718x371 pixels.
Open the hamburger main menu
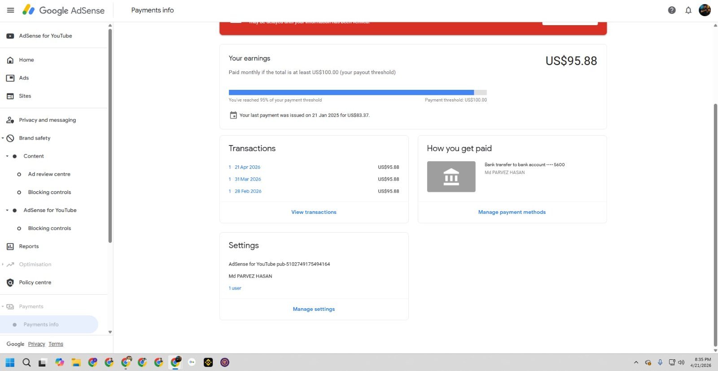point(11,10)
